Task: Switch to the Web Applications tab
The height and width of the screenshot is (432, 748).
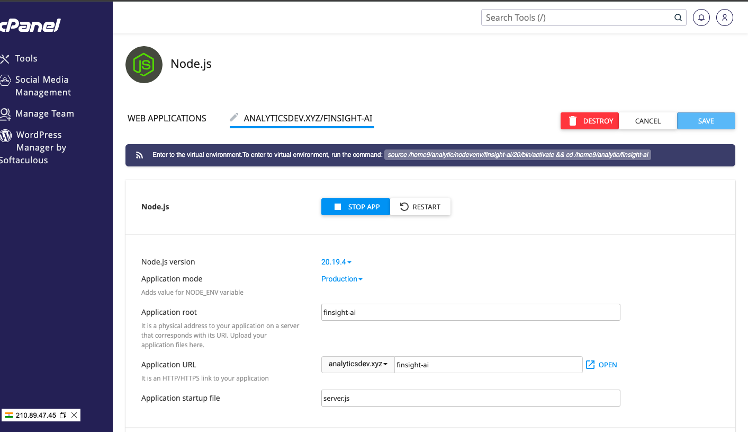Action: coord(167,118)
